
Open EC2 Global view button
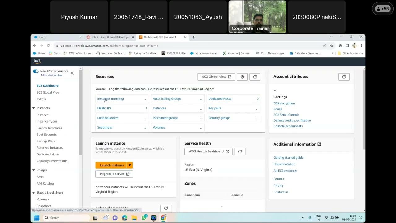coord(216,77)
